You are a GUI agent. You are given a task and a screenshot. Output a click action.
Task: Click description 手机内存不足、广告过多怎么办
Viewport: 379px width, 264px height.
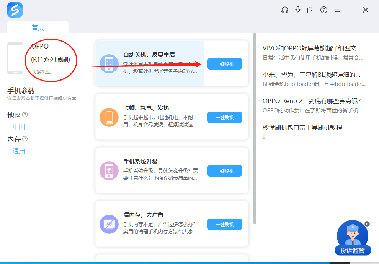click(x=160, y=228)
